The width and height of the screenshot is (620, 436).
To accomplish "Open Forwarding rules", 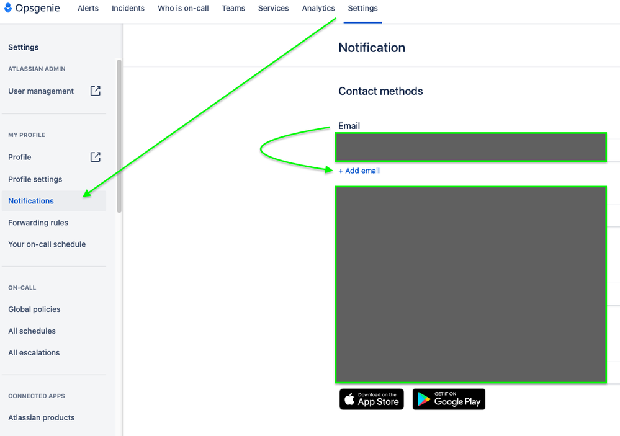I will tap(38, 223).
